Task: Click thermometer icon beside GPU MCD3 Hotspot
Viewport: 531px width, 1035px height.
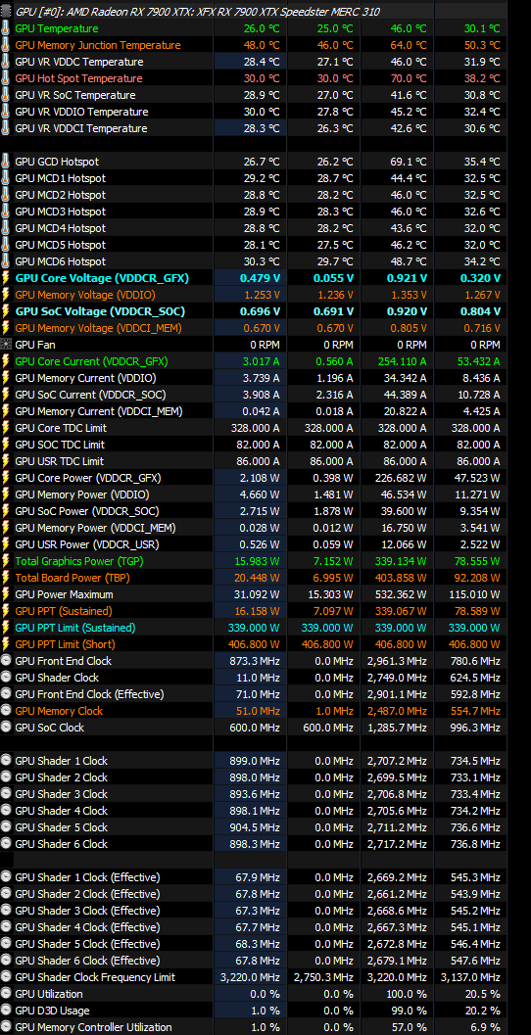Action: (7, 212)
